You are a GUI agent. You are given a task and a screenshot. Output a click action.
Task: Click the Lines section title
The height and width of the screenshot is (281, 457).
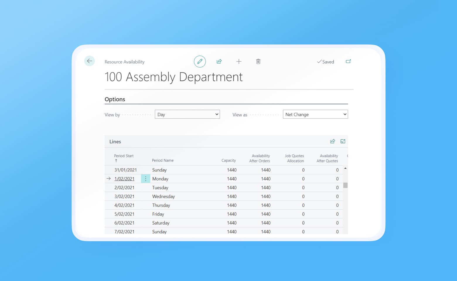coord(115,142)
